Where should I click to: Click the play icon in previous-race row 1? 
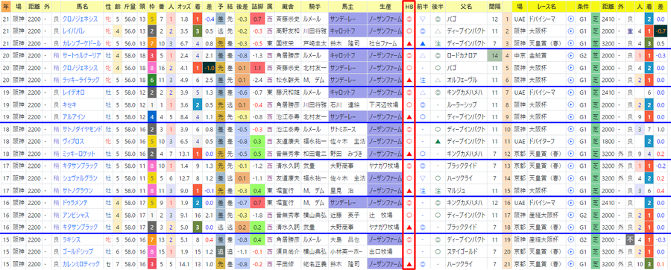pyautogui.click(x=570, y=19)
